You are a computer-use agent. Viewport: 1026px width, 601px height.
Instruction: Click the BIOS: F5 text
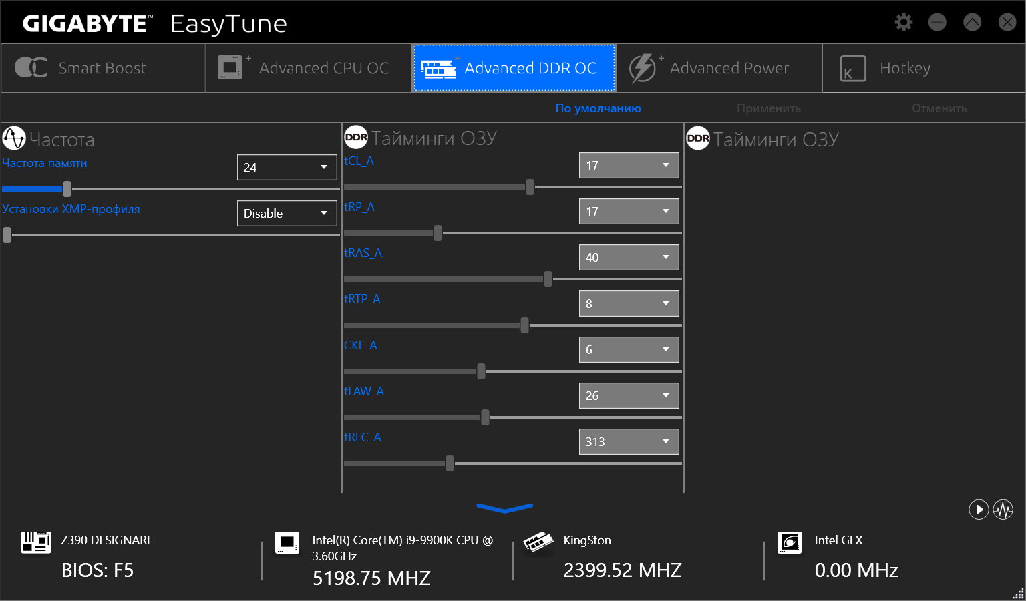[x=98, y=570]
